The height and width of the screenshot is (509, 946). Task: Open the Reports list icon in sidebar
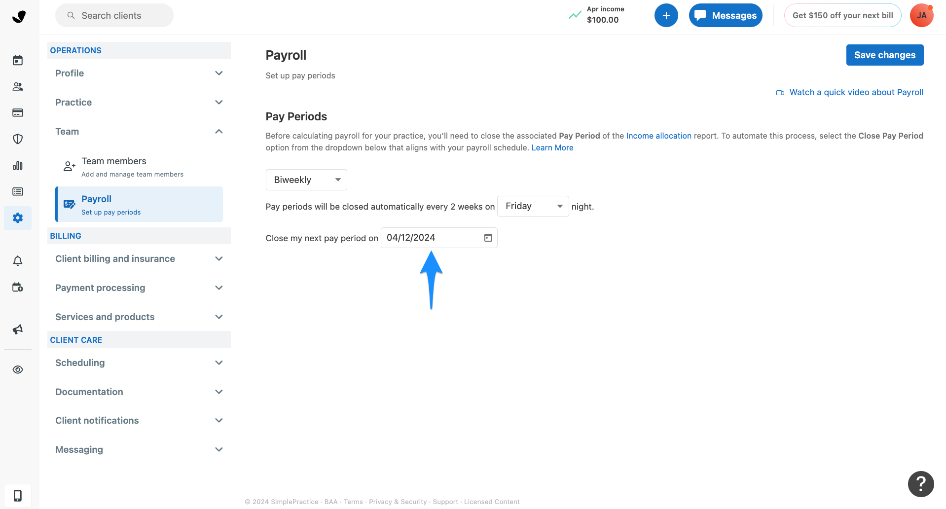18,191
